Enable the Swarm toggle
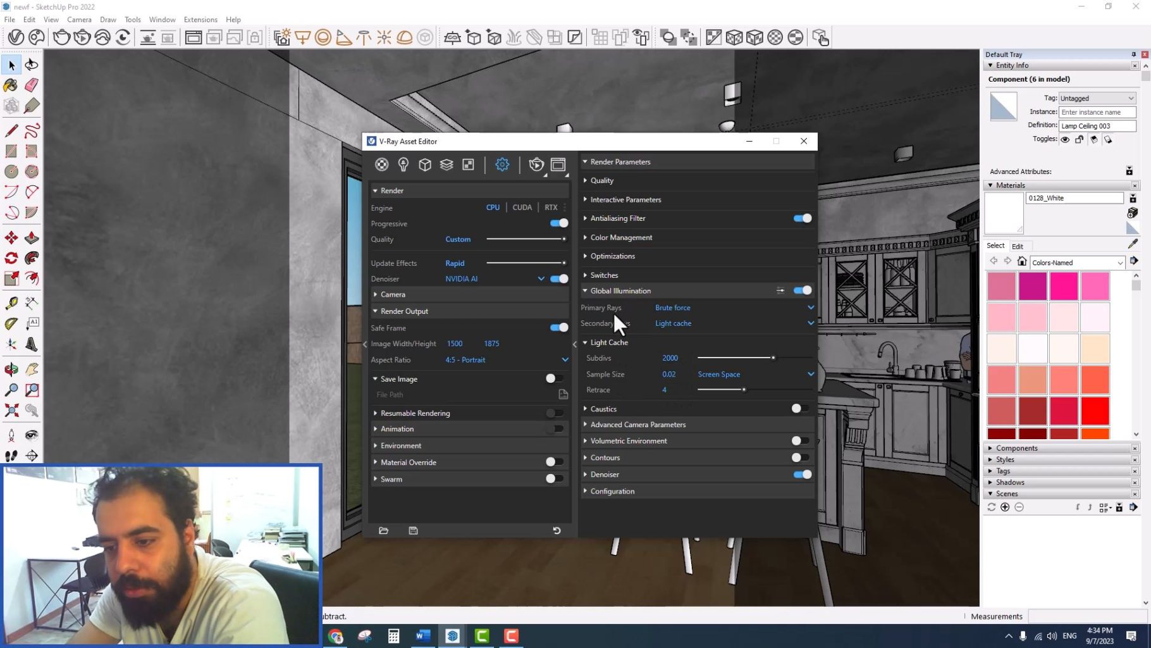This screenshot has width=1151, height=648. 554,479
